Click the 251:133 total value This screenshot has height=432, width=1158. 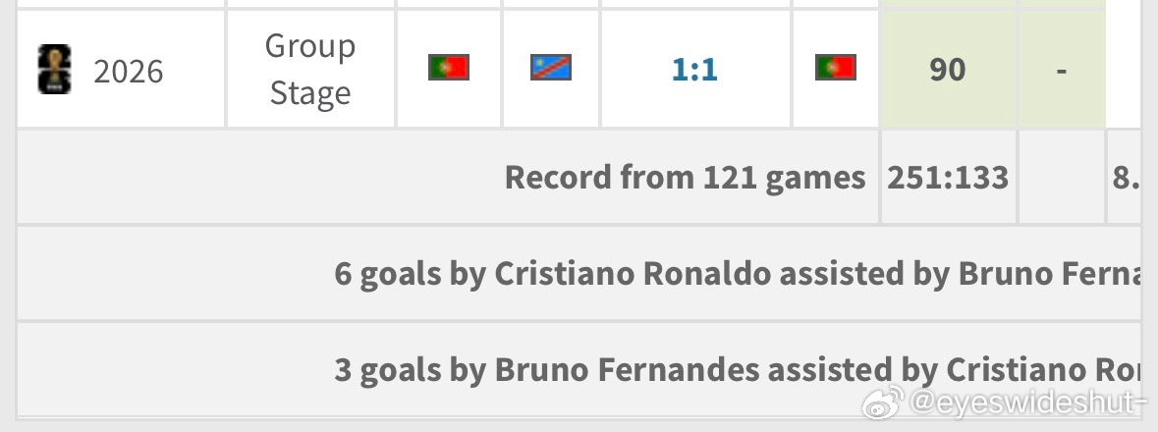(x=948, y=178)
